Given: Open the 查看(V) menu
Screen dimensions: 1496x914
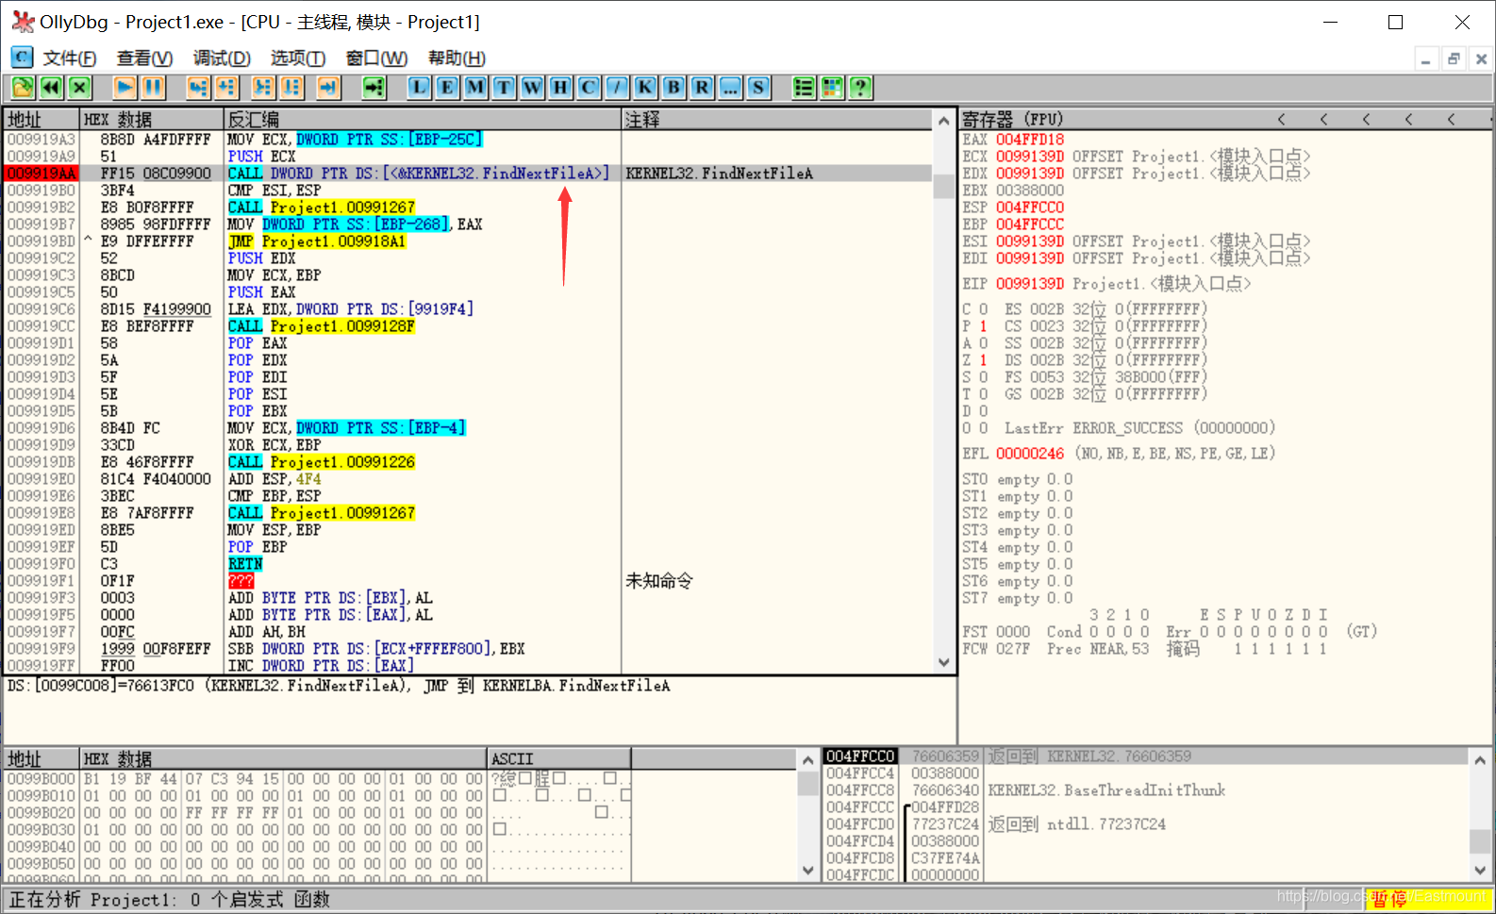Looking at the screenshot, I should 144,58.
